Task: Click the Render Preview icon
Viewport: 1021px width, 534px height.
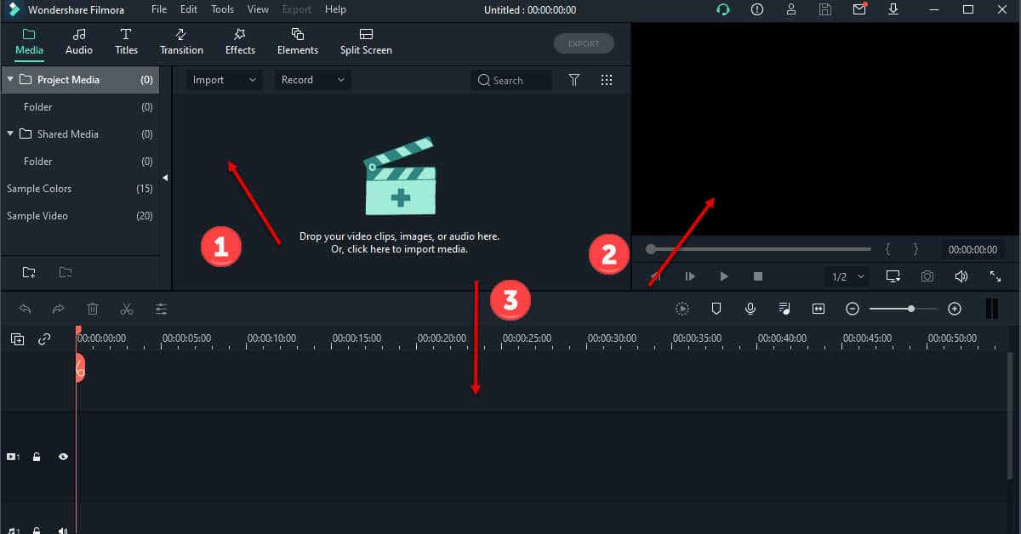Action: (x=682, y=309)
